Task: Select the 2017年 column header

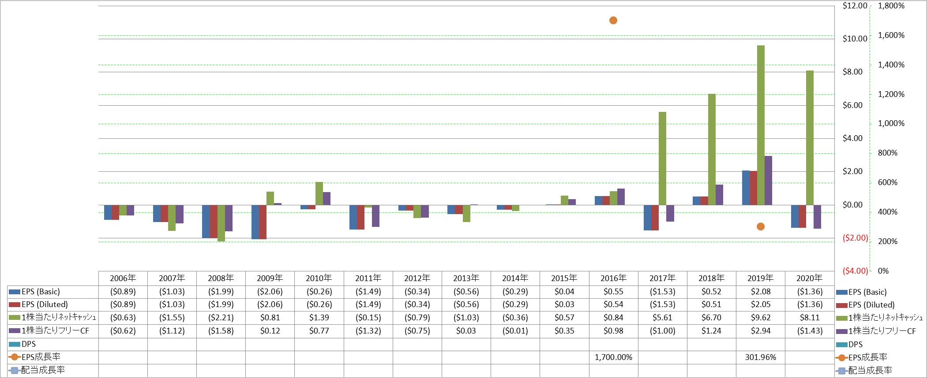Action: (x=662, y=278)
